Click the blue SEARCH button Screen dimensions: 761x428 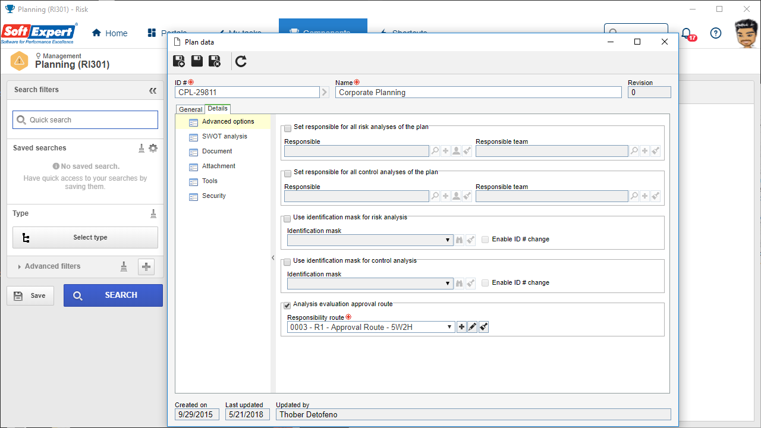pos(113,295)
